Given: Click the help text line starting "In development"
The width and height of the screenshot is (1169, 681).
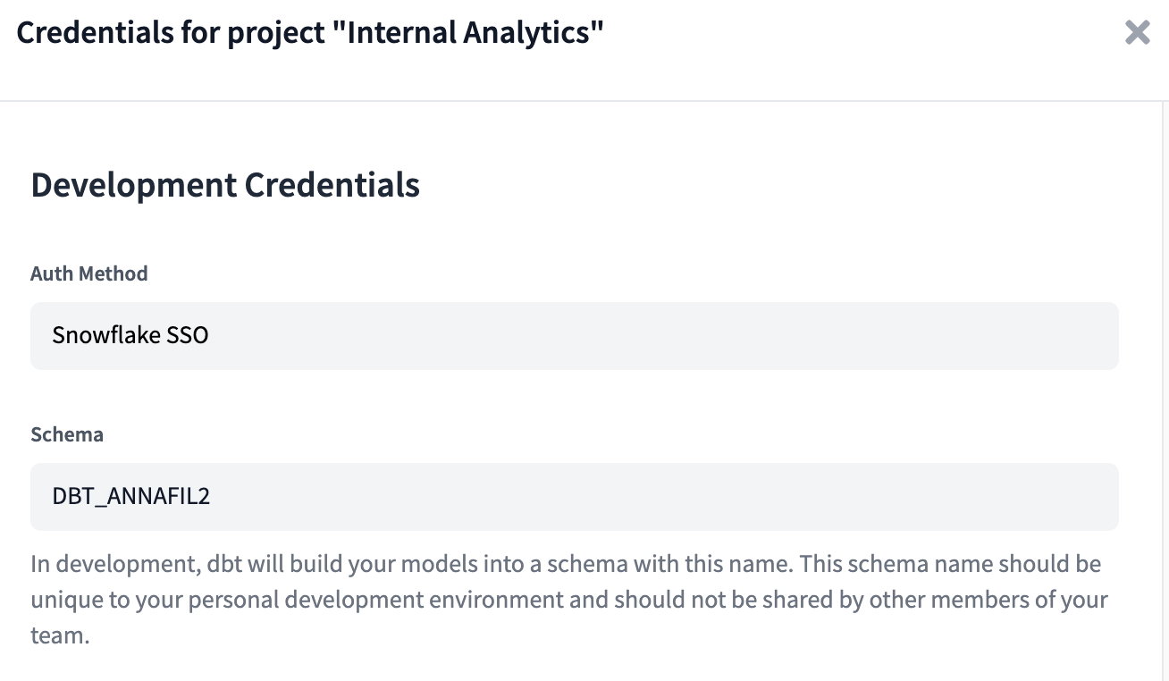Looking at the screenshot, I should (x=565, y=565).
